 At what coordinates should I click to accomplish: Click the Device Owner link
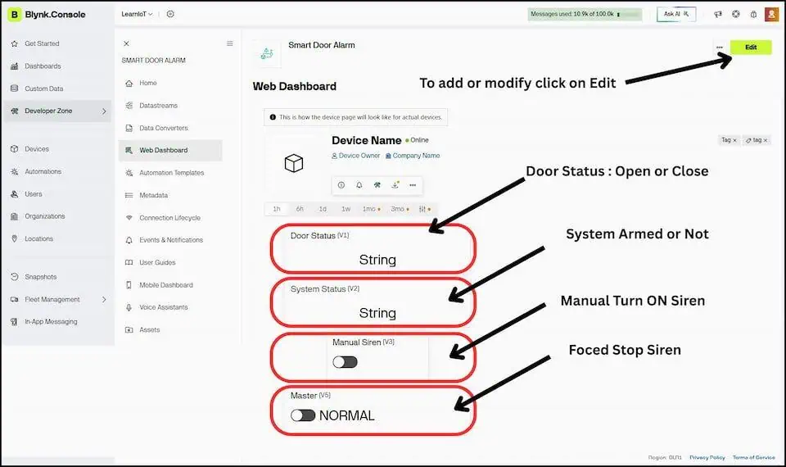(x=356, y=156)
